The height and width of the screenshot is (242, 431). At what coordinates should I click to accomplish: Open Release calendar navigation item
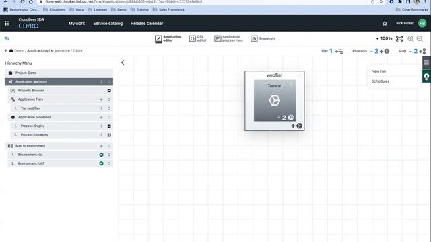pyautogui.click(x=147, y=24)
